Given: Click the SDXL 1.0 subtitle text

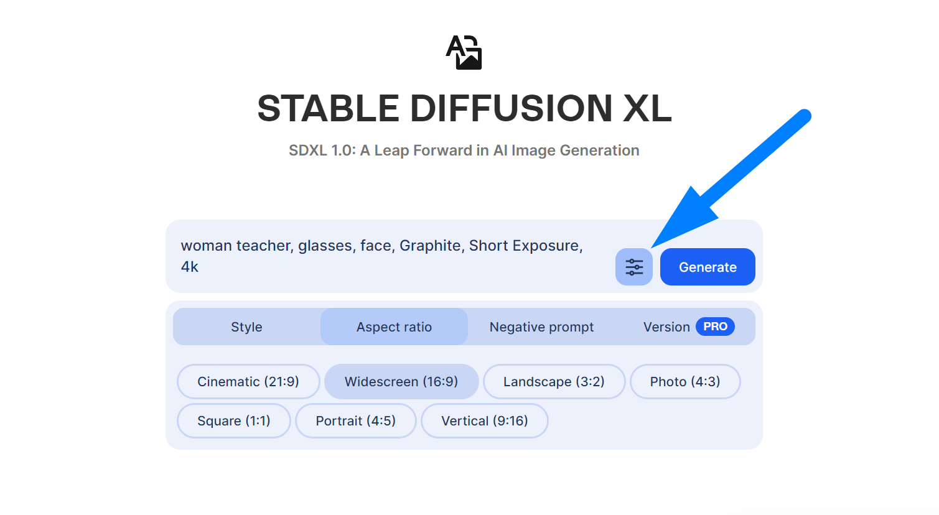Looking at the screenshot, I should pyautogui.click(x=464, y=151).
